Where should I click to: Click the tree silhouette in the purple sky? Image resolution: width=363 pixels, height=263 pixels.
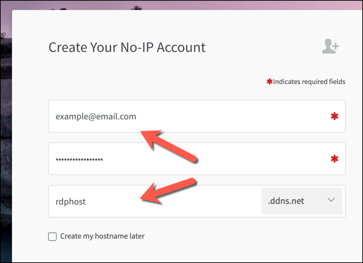click(x=137, y=8)
